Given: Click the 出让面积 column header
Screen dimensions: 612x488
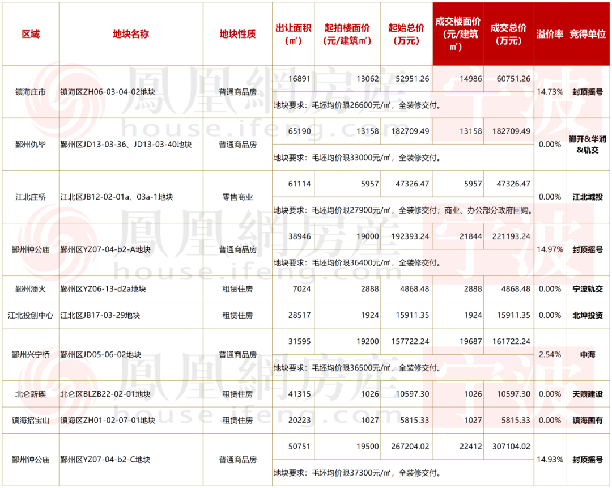Looking at the screenshot, I should (293, 35).
